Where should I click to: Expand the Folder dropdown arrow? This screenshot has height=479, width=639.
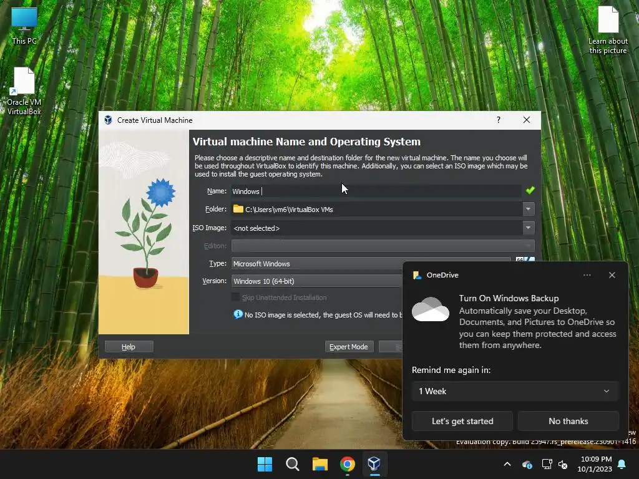[528, 210]
